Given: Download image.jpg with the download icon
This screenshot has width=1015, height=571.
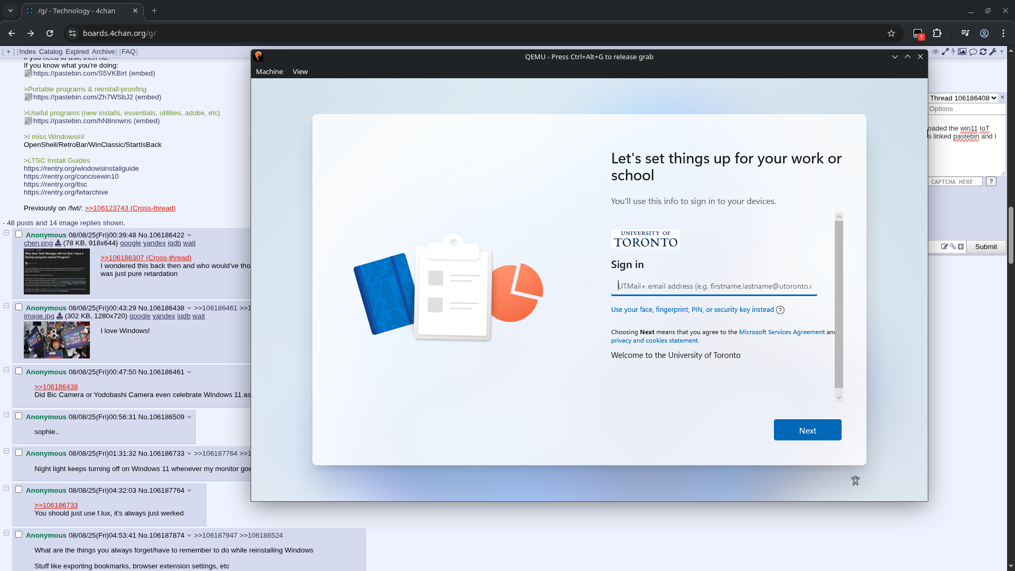Looking at the screenshot, I should [59, 316].
